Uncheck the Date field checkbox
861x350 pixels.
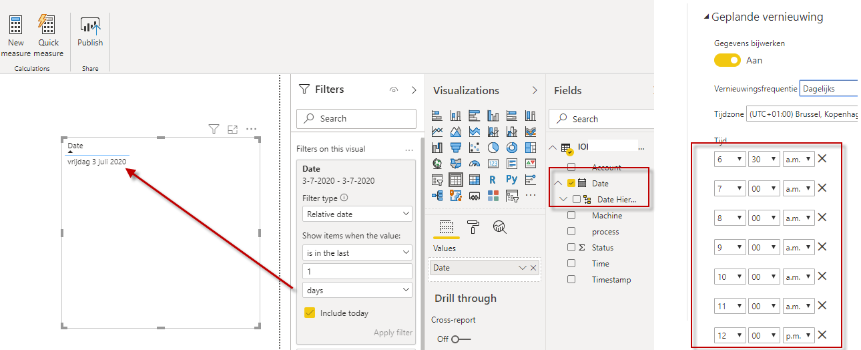[571, 183]
